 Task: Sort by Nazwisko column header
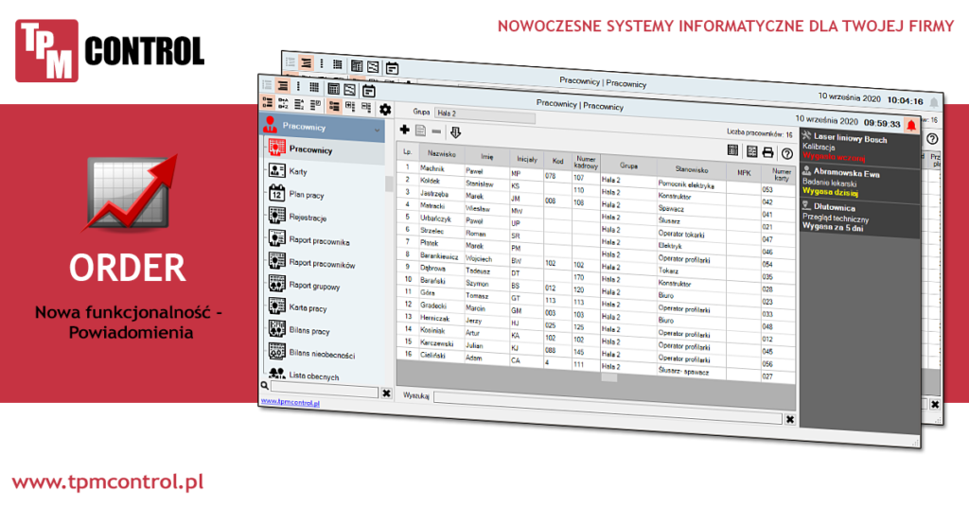pyautogui.click(x=441, y=154)
